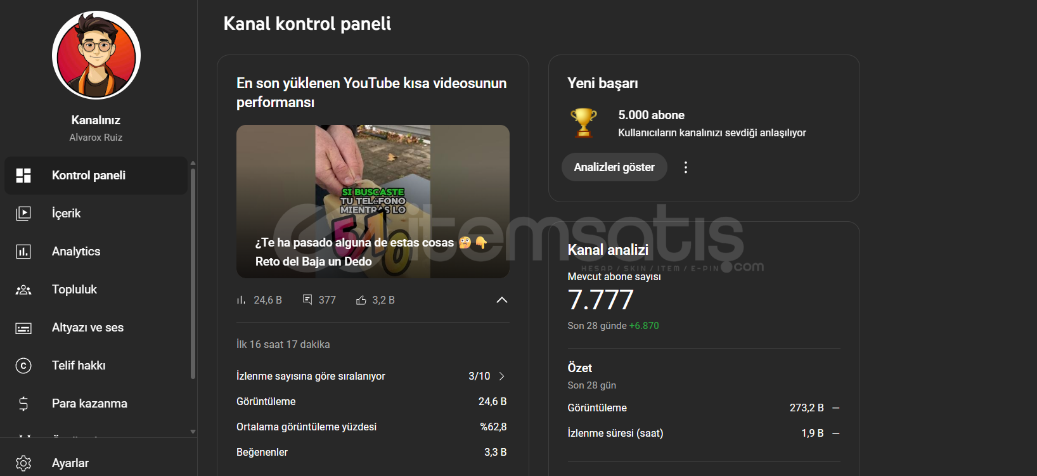Open the İçerik content icon
Screen dimensions: 1037x476
(x=23, y=214)
